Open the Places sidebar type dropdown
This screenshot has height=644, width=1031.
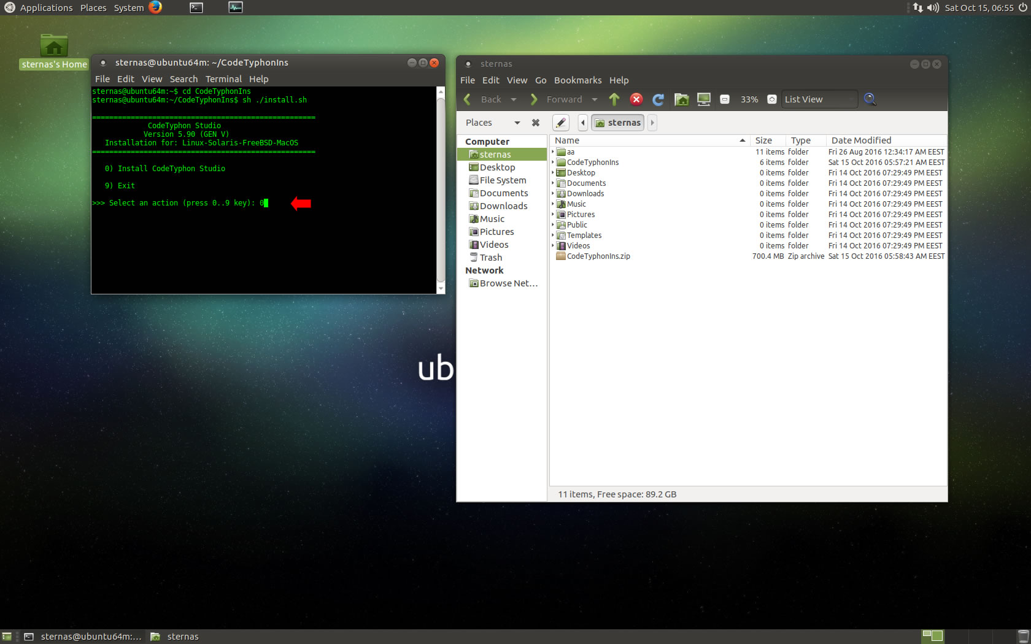click(493, 123)
